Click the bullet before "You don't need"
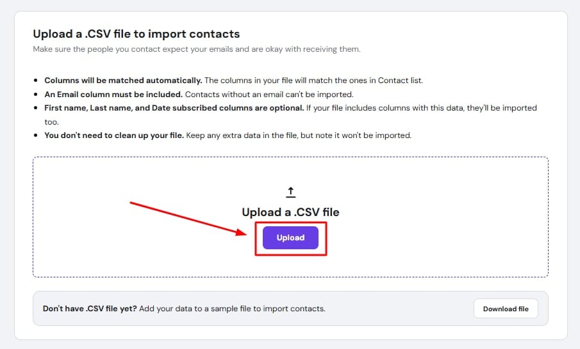This screenshot has width=580, height=349. point(36,136)
